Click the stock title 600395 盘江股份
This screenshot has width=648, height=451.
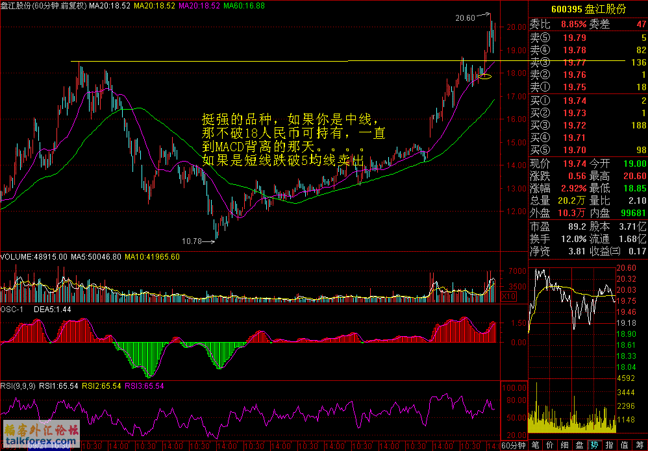[x=589, y=10]
